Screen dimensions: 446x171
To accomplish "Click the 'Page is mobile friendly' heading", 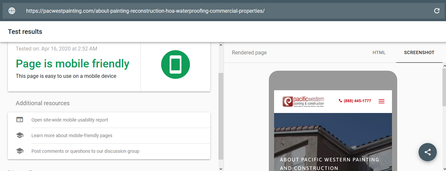I will click(x=73, y=64).
